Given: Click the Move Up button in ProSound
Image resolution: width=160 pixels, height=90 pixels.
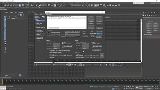Looking at the screenshot, I should 99,17.
